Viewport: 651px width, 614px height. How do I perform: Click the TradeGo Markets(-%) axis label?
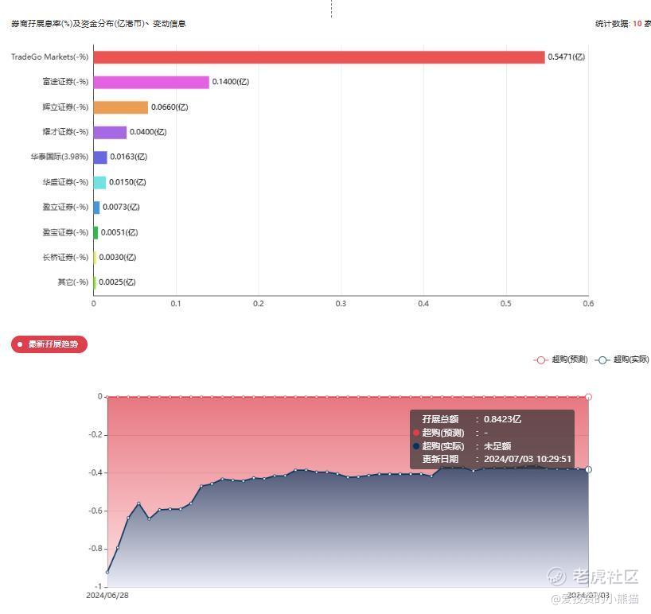[x=50, y=56]
